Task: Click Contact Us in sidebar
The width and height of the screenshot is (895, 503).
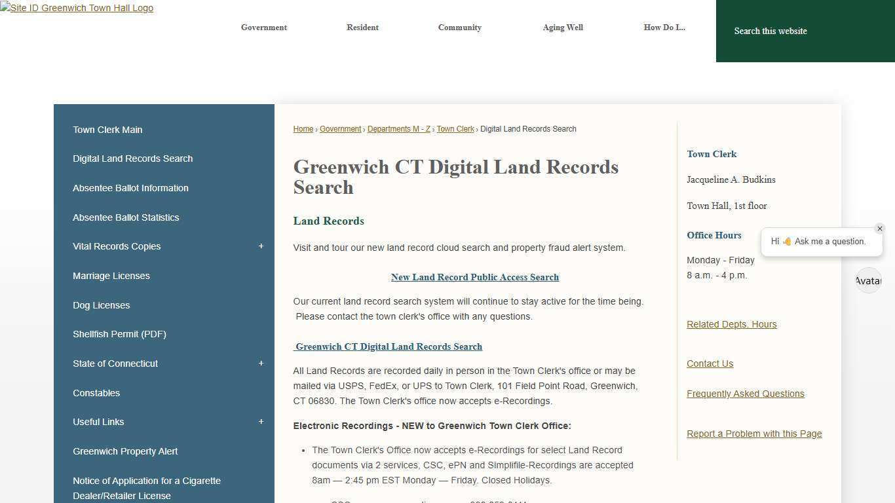Action: pos(710,363)
